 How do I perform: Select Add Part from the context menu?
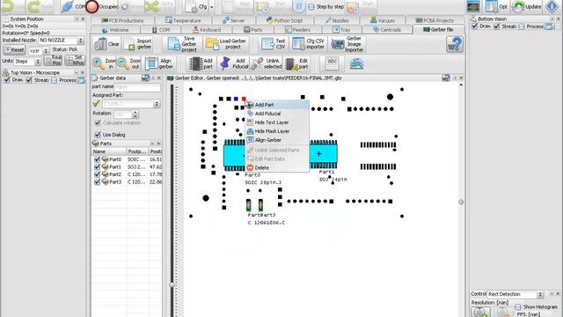[x=277, y=105]
